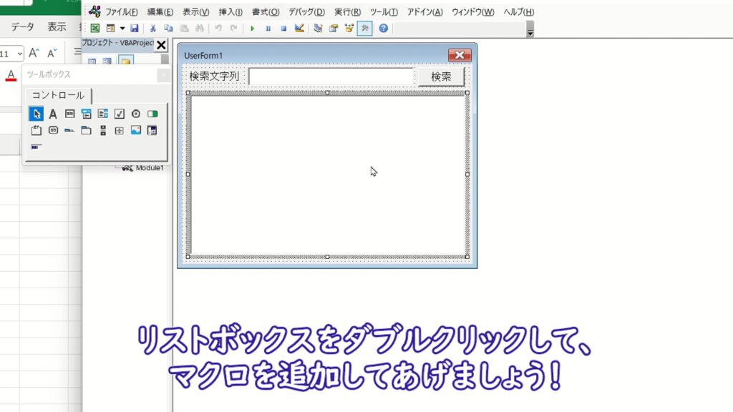Click the Run Sub/UserForm play icon
The height and width of the screenshot is (412, 733).
(252, 29)
